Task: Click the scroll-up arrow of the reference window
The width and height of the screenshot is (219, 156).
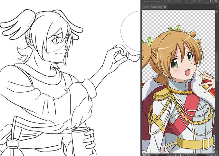Action: 217,11
